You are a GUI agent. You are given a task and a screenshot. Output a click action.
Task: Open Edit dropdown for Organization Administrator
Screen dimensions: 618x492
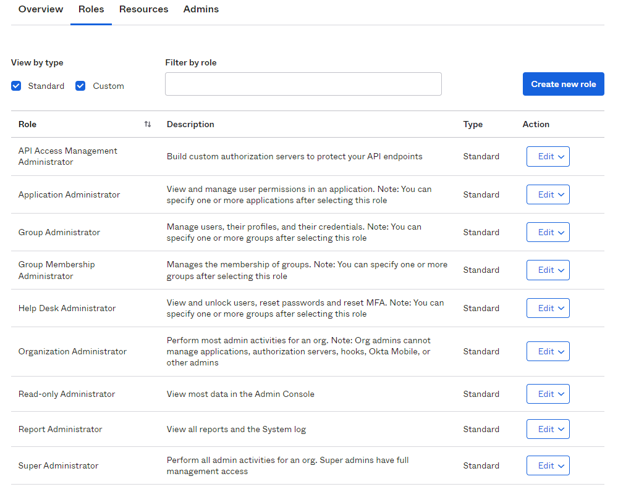click(x=548, y=351)
